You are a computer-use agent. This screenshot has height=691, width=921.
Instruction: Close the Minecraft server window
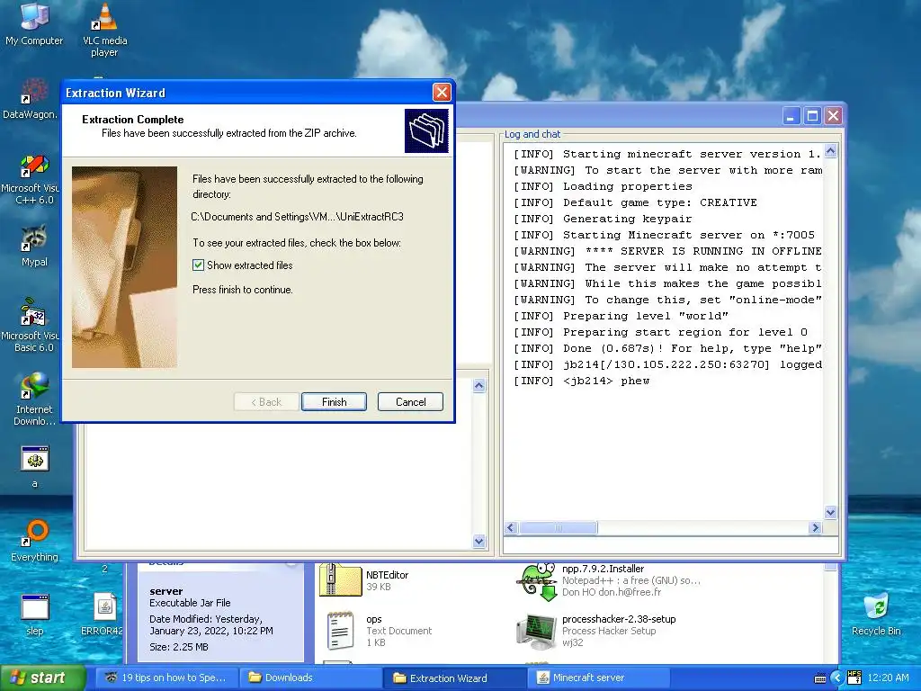833,116
